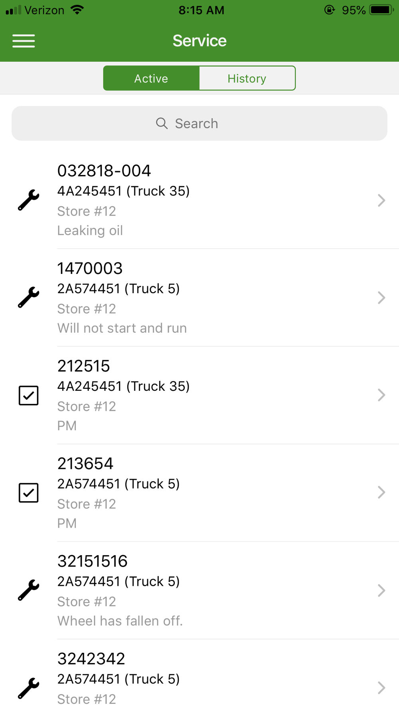The image size is (399, 709).
Task: Toggle checkbox for PM order 213654
Action: 29,492
